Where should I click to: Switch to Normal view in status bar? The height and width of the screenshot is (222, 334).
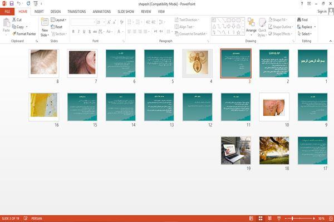pos(252,218)
